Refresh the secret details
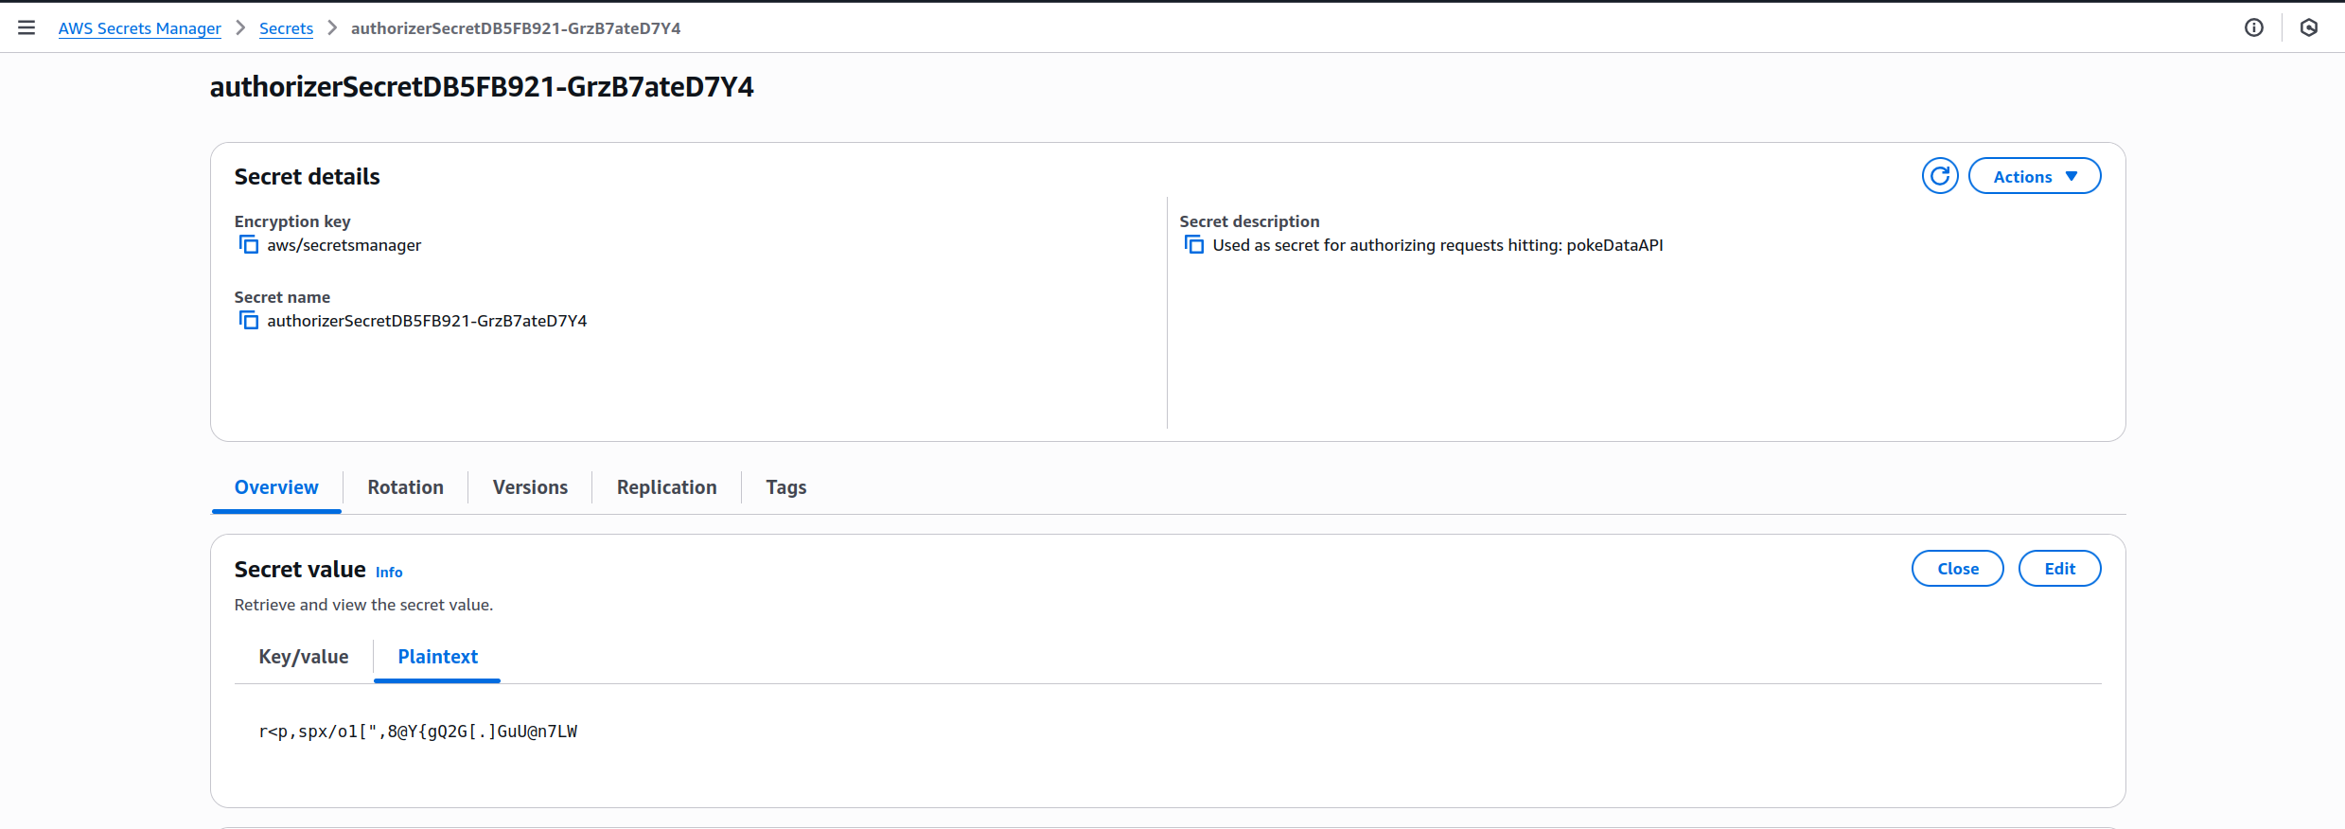2345x829 pixels. tap(1940, 176)
